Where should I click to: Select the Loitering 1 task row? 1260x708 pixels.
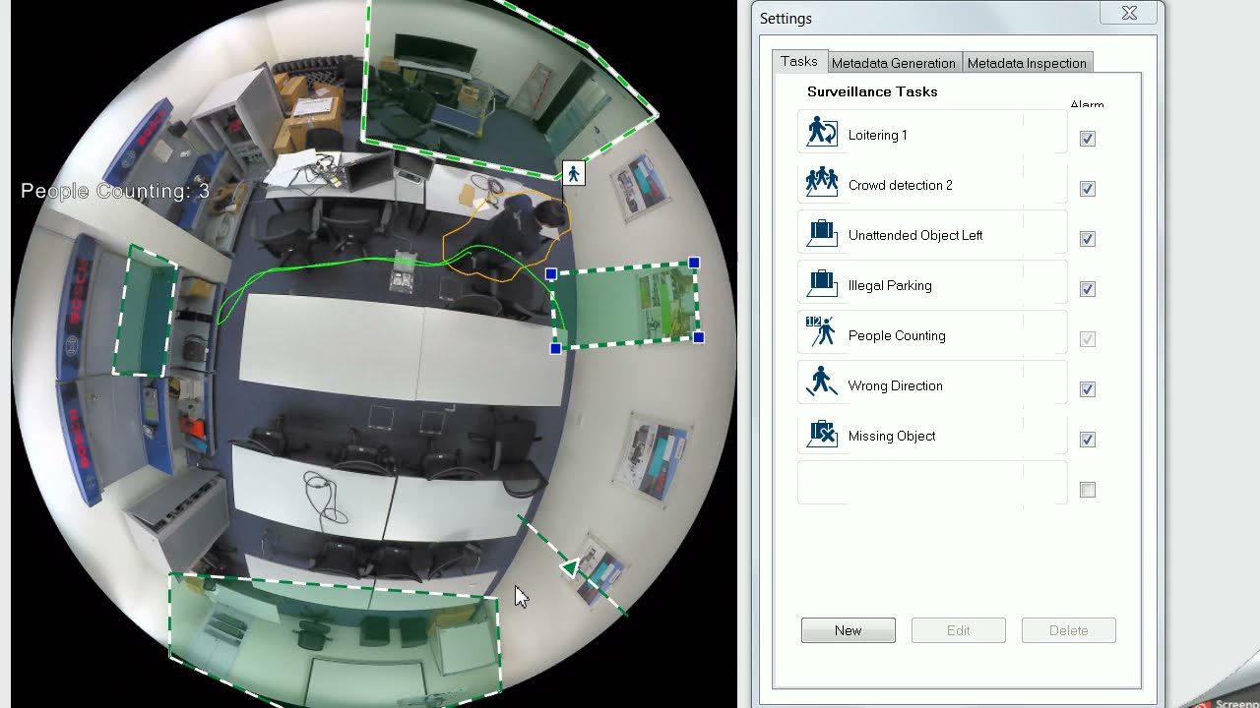coord(932,133)
